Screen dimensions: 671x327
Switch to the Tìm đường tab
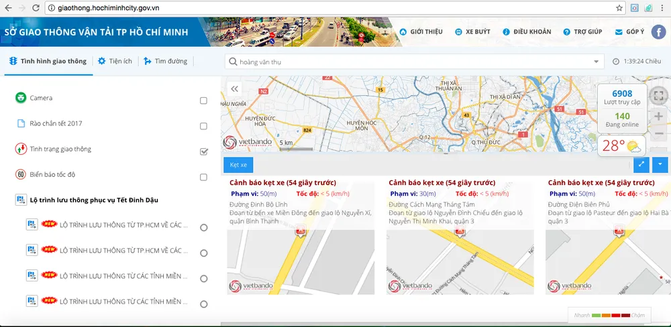[x=165, y=61]
